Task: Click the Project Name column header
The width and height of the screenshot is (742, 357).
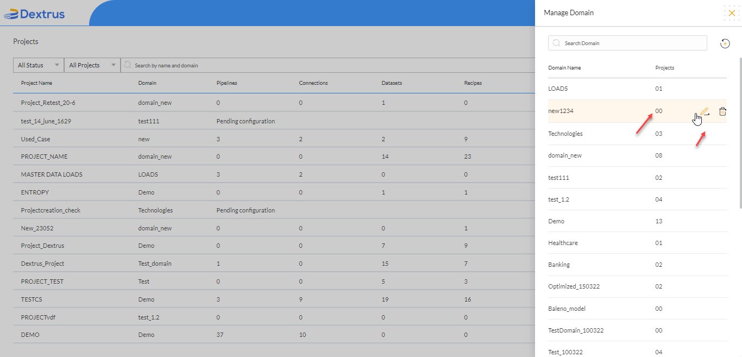Action: click(x=36, y=83)
